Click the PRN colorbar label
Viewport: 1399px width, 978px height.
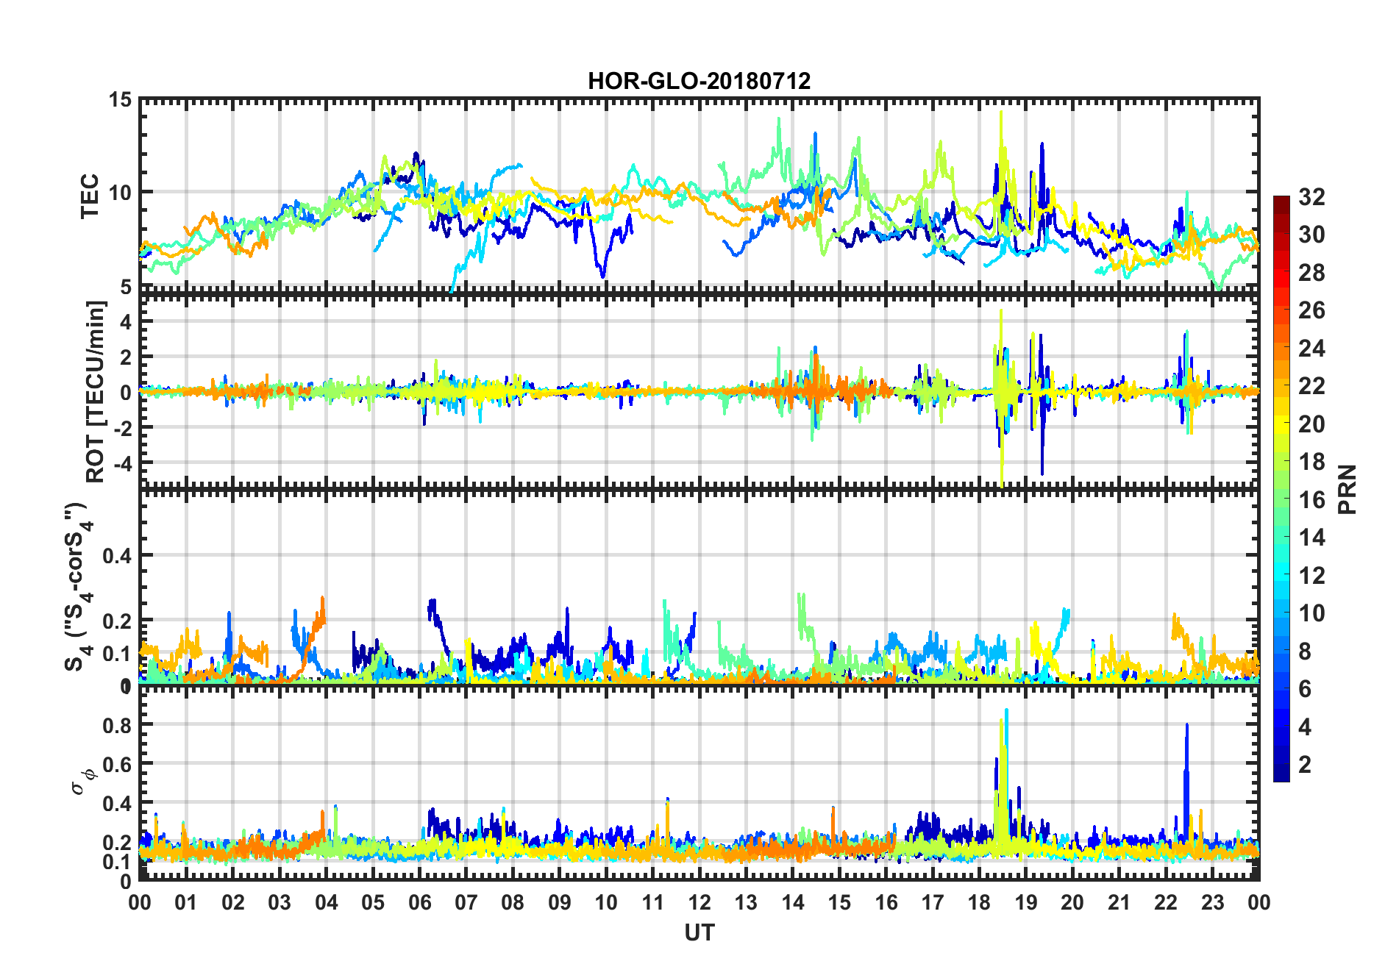pos(1347,489)
